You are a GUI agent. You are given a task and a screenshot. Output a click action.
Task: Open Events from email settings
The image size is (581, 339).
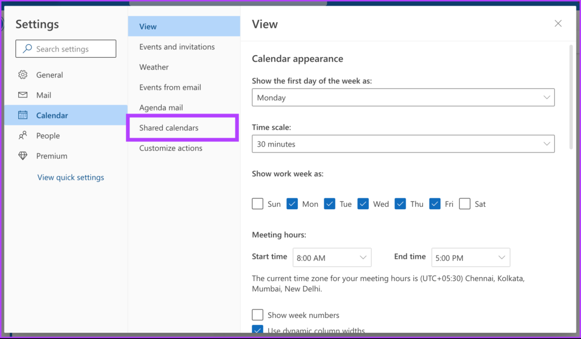184,87
